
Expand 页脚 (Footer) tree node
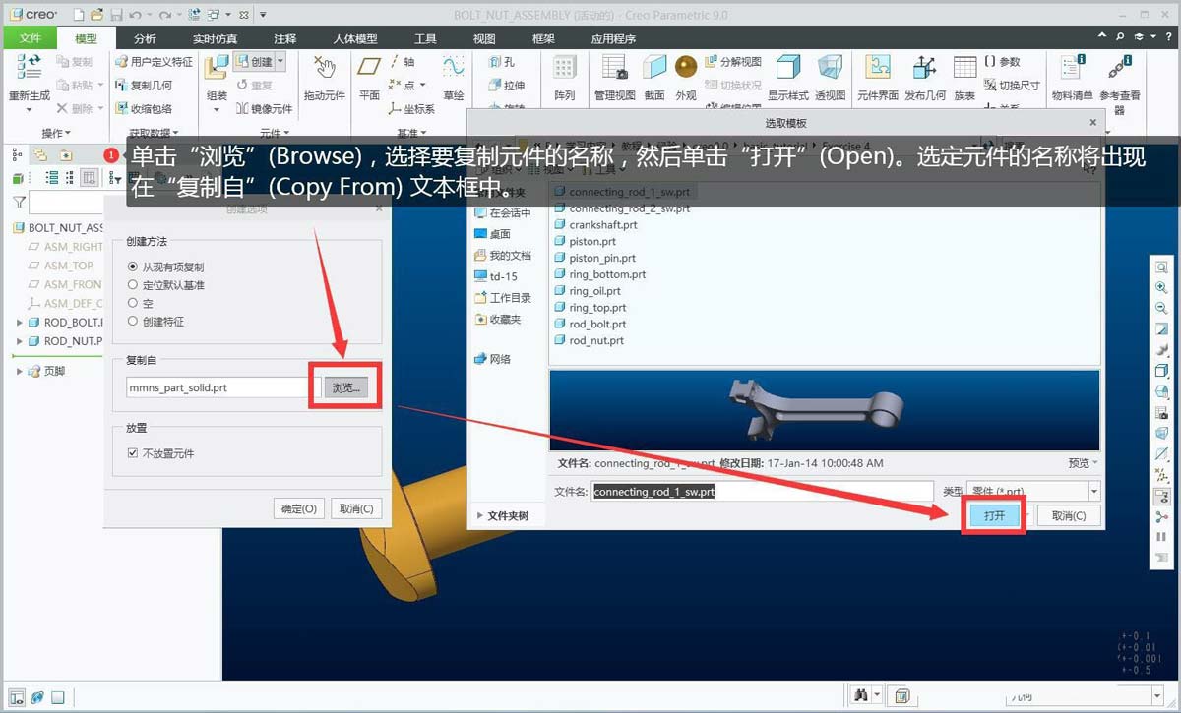click(x=20, y=371)
